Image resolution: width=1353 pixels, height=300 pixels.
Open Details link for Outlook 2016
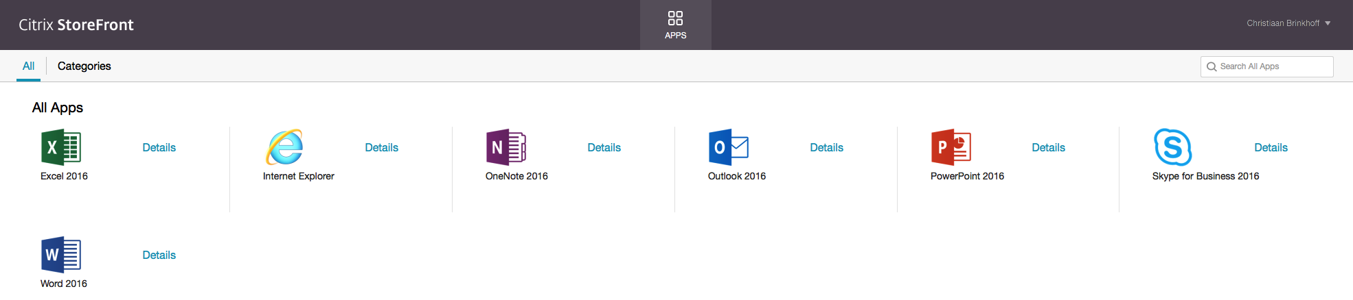(x=826, y=148)
